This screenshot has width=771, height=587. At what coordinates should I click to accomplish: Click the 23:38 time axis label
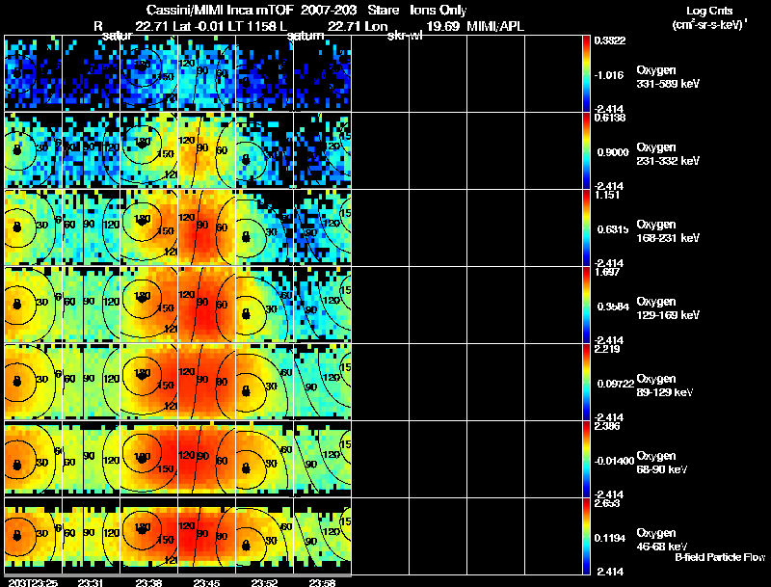click(149, 582)
